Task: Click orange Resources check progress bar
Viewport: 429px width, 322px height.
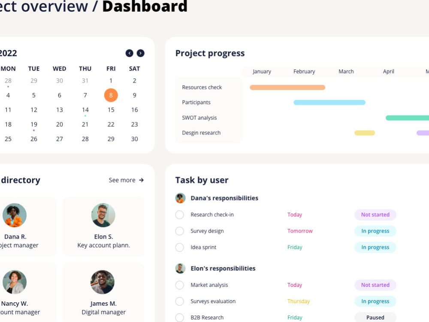Action: (x=287, y=87)
